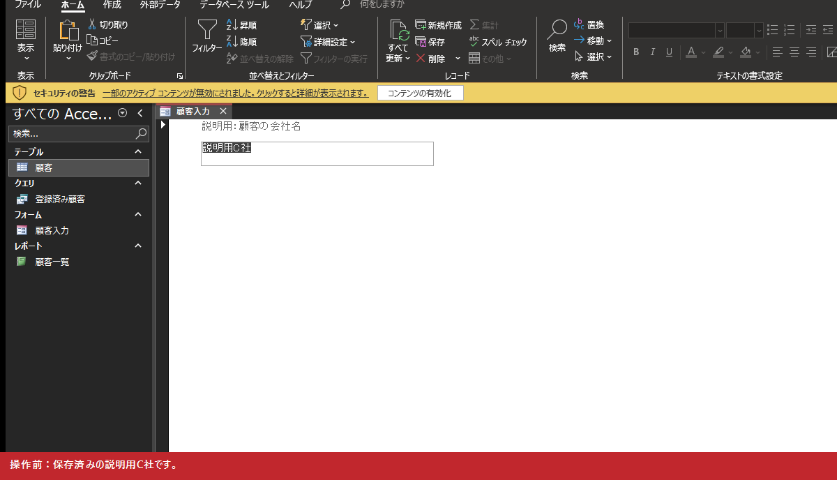The width and height of the screenshot is (837, 480).
Task: Open the 検索 magnifier in ribbon
Action: point(557,30)
